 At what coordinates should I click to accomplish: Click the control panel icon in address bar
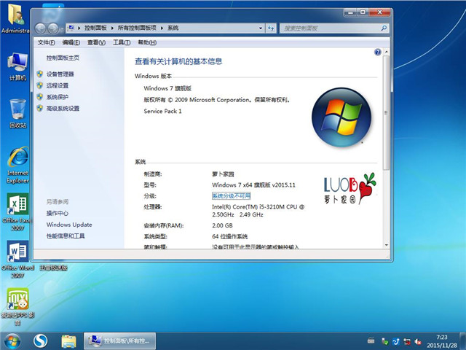point(71,28)
